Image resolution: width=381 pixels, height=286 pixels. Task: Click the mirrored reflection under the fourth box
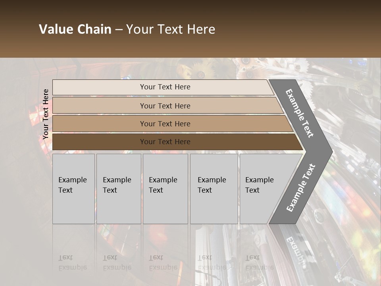click(212, 263)
